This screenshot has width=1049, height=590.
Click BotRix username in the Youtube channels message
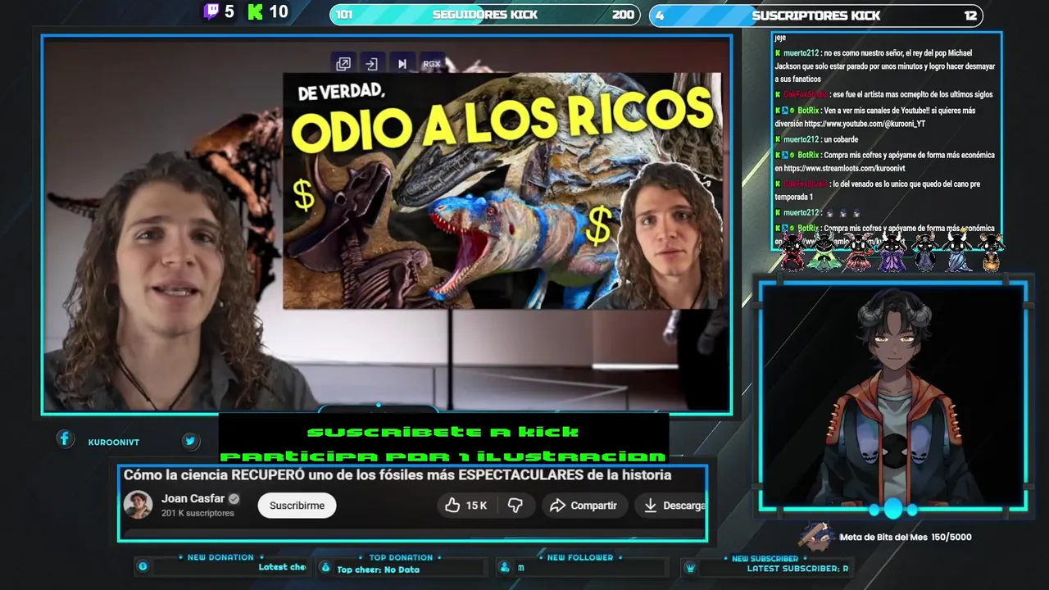808,111
